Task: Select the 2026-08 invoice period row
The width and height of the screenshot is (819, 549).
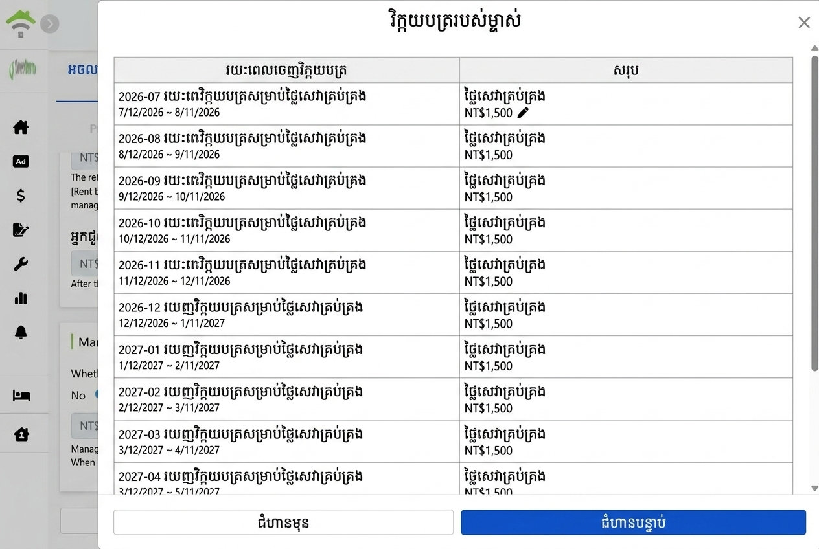Action: click(453, 146)
